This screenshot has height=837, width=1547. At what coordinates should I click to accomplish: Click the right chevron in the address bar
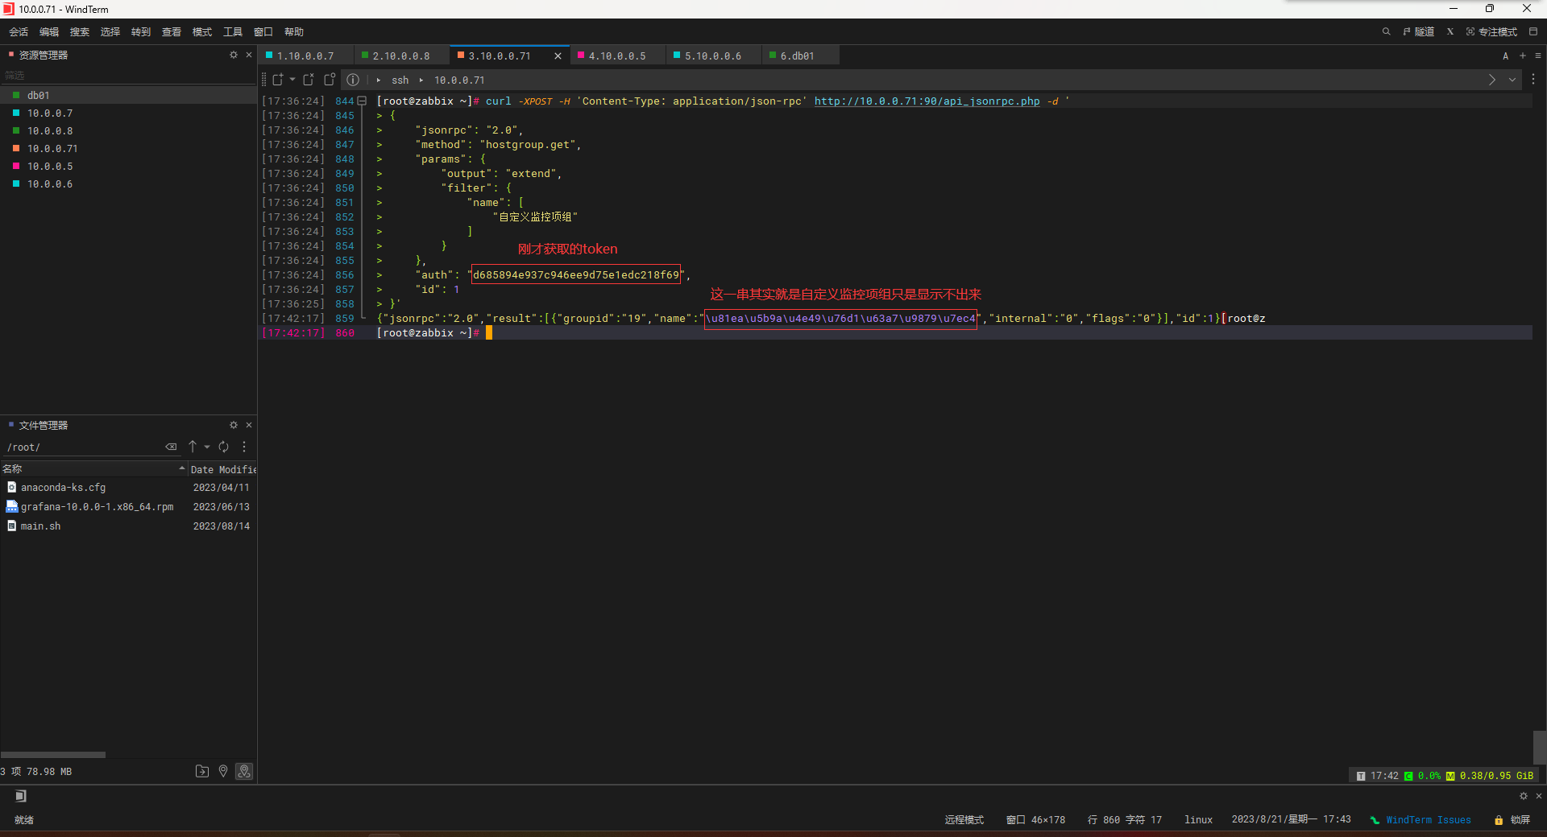(x=1492, y=80)
